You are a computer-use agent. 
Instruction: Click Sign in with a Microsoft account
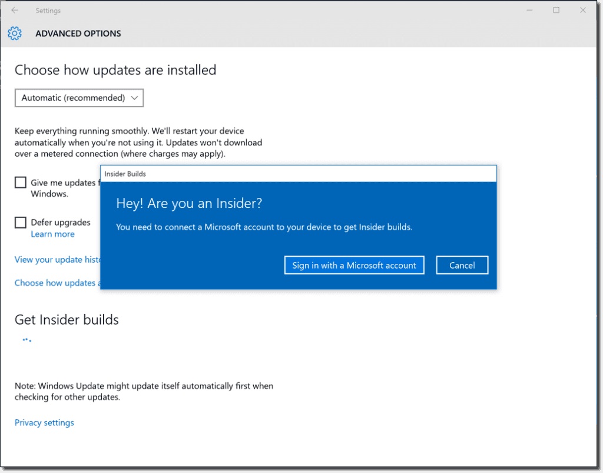pyautogui.click(x=354, y=265)
